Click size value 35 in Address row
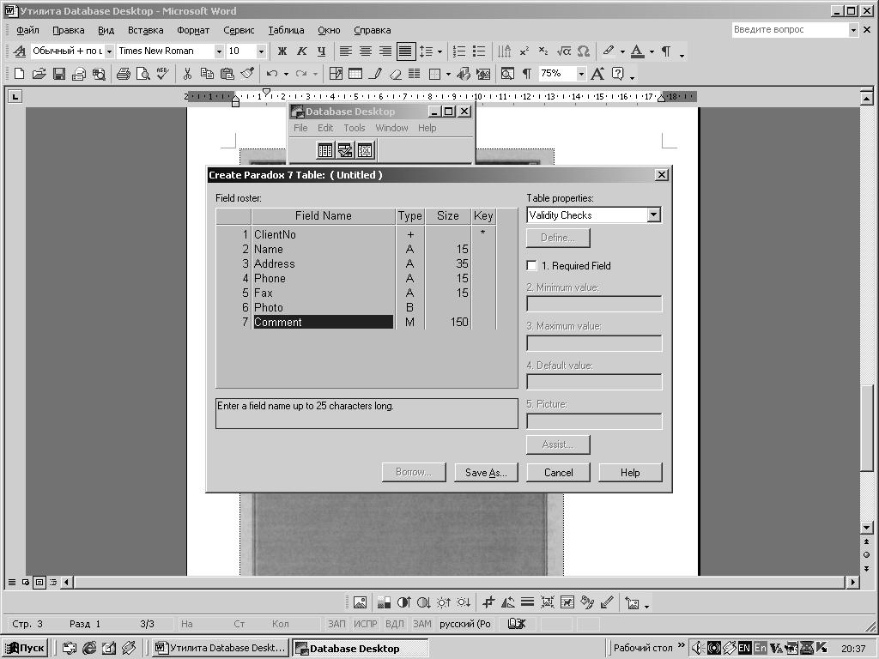 462,264
